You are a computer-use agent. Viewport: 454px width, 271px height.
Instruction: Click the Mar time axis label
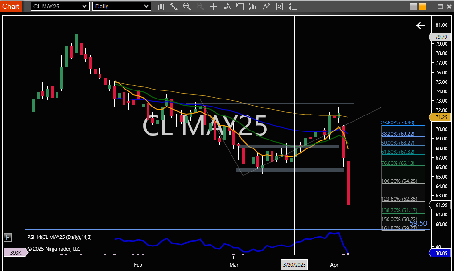[x=234, y=265]
